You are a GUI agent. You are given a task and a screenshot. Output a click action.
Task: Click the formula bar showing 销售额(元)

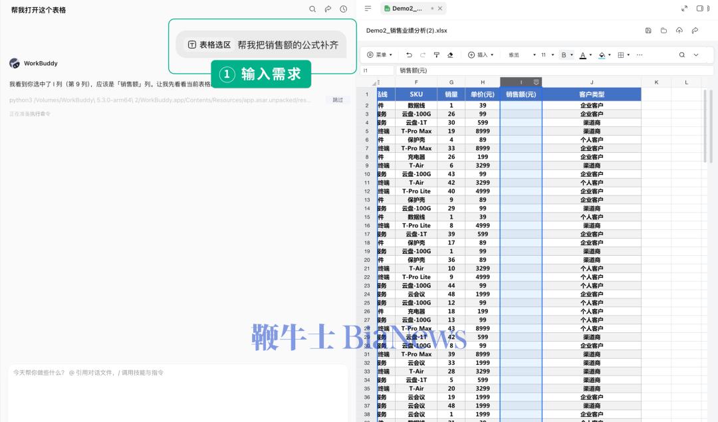point(554,70)
